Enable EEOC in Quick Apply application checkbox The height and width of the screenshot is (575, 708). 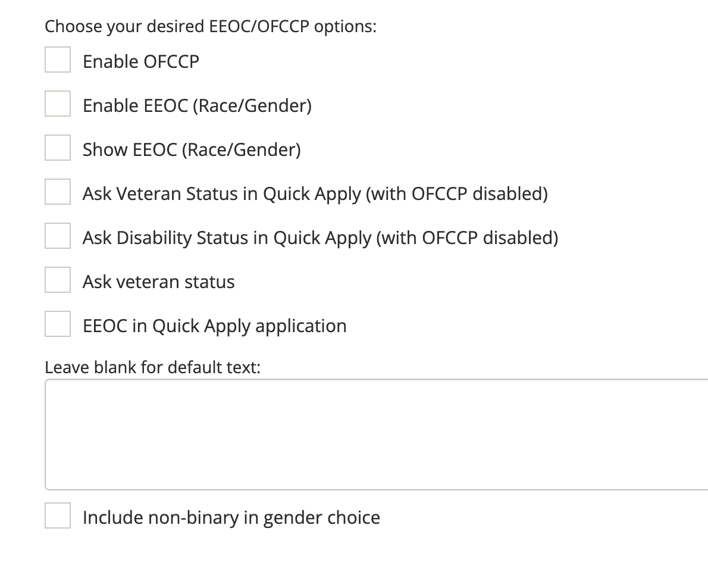tap(58, 324)
